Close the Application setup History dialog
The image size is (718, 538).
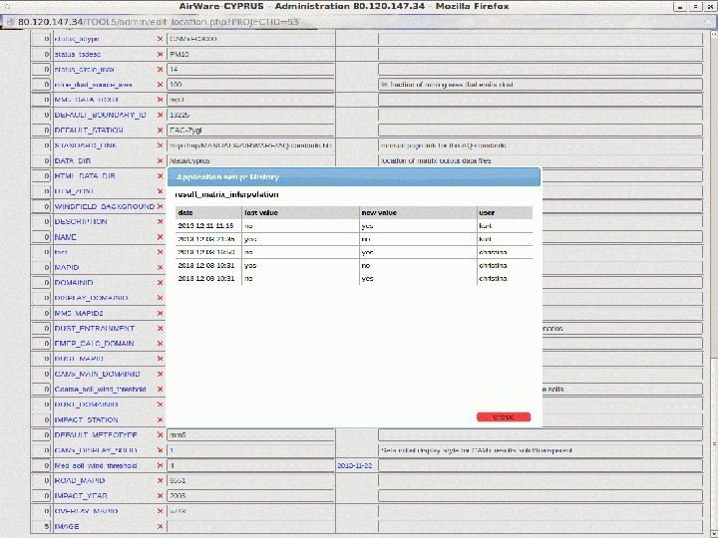pyautogui.click(x=504, y=416)
